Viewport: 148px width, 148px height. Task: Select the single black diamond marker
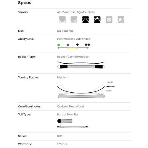click(x=78, y=45)
